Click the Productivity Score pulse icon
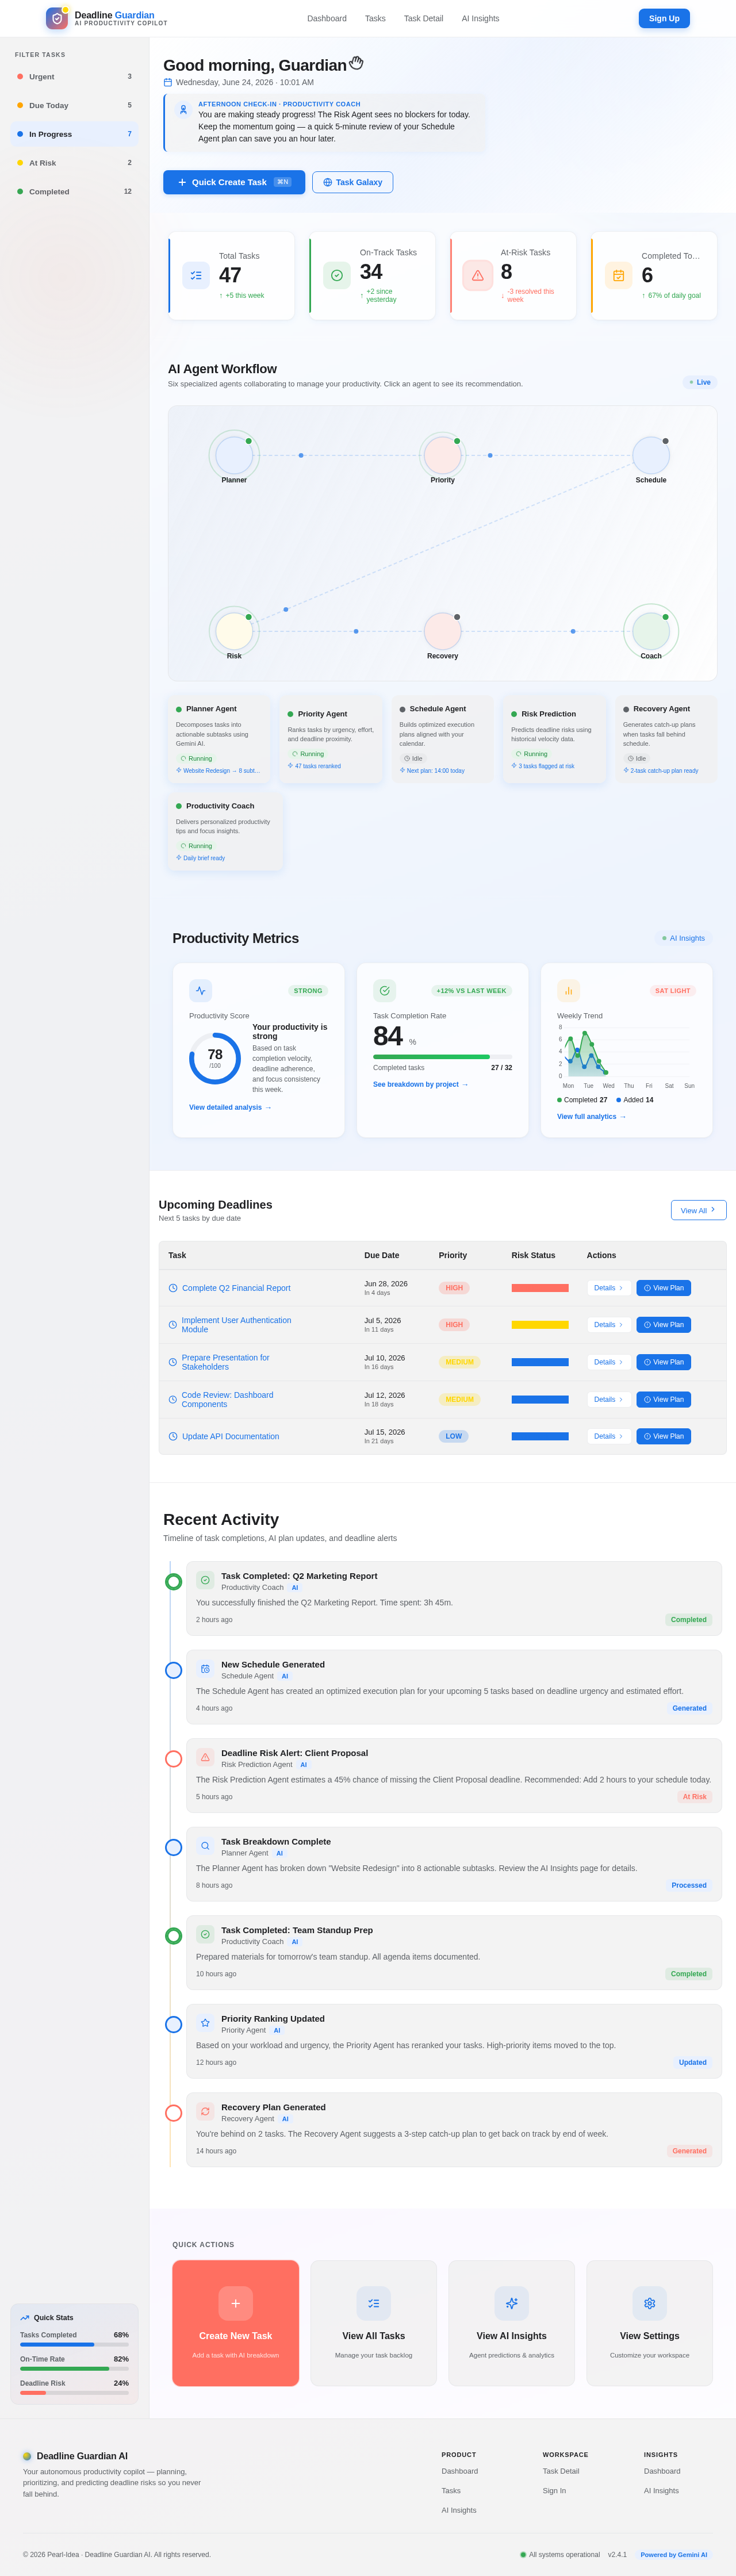Viewport: 736px width, 2576px height. pyautogui.click(x=201, y=990)
